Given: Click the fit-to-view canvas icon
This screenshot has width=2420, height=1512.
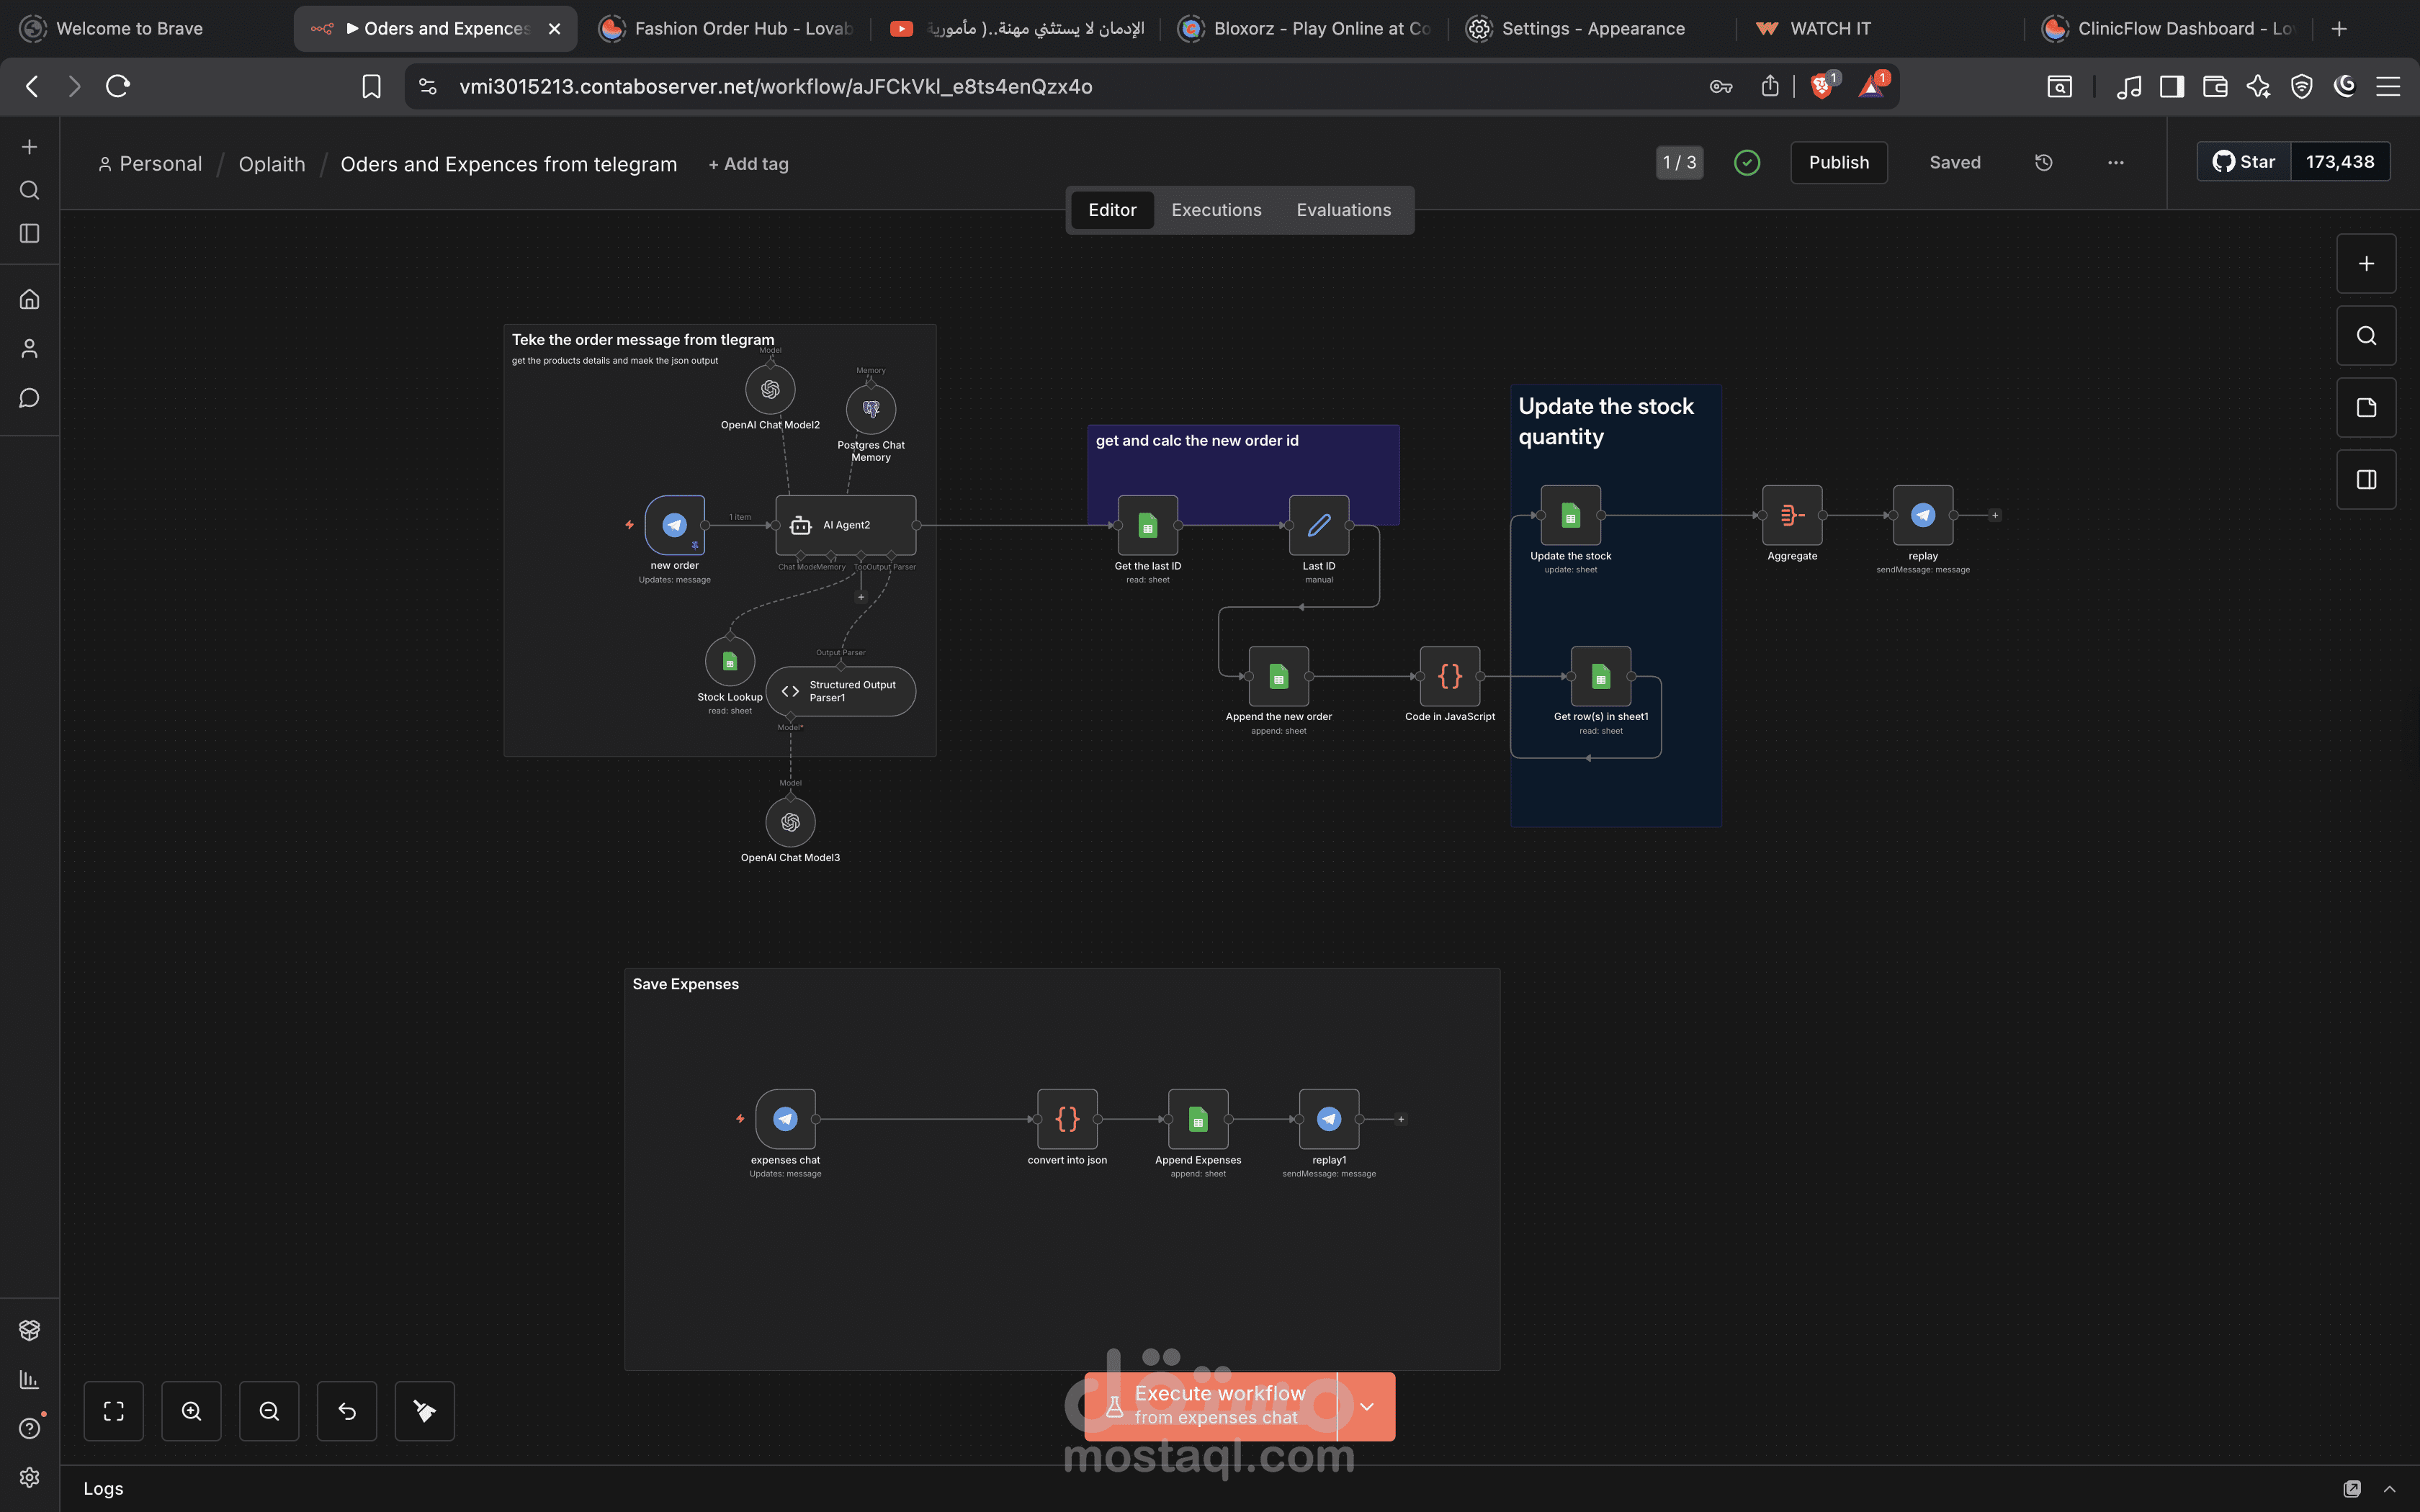Looking at the screenshot, I should pyautogui.click(x=114, y=1411).
